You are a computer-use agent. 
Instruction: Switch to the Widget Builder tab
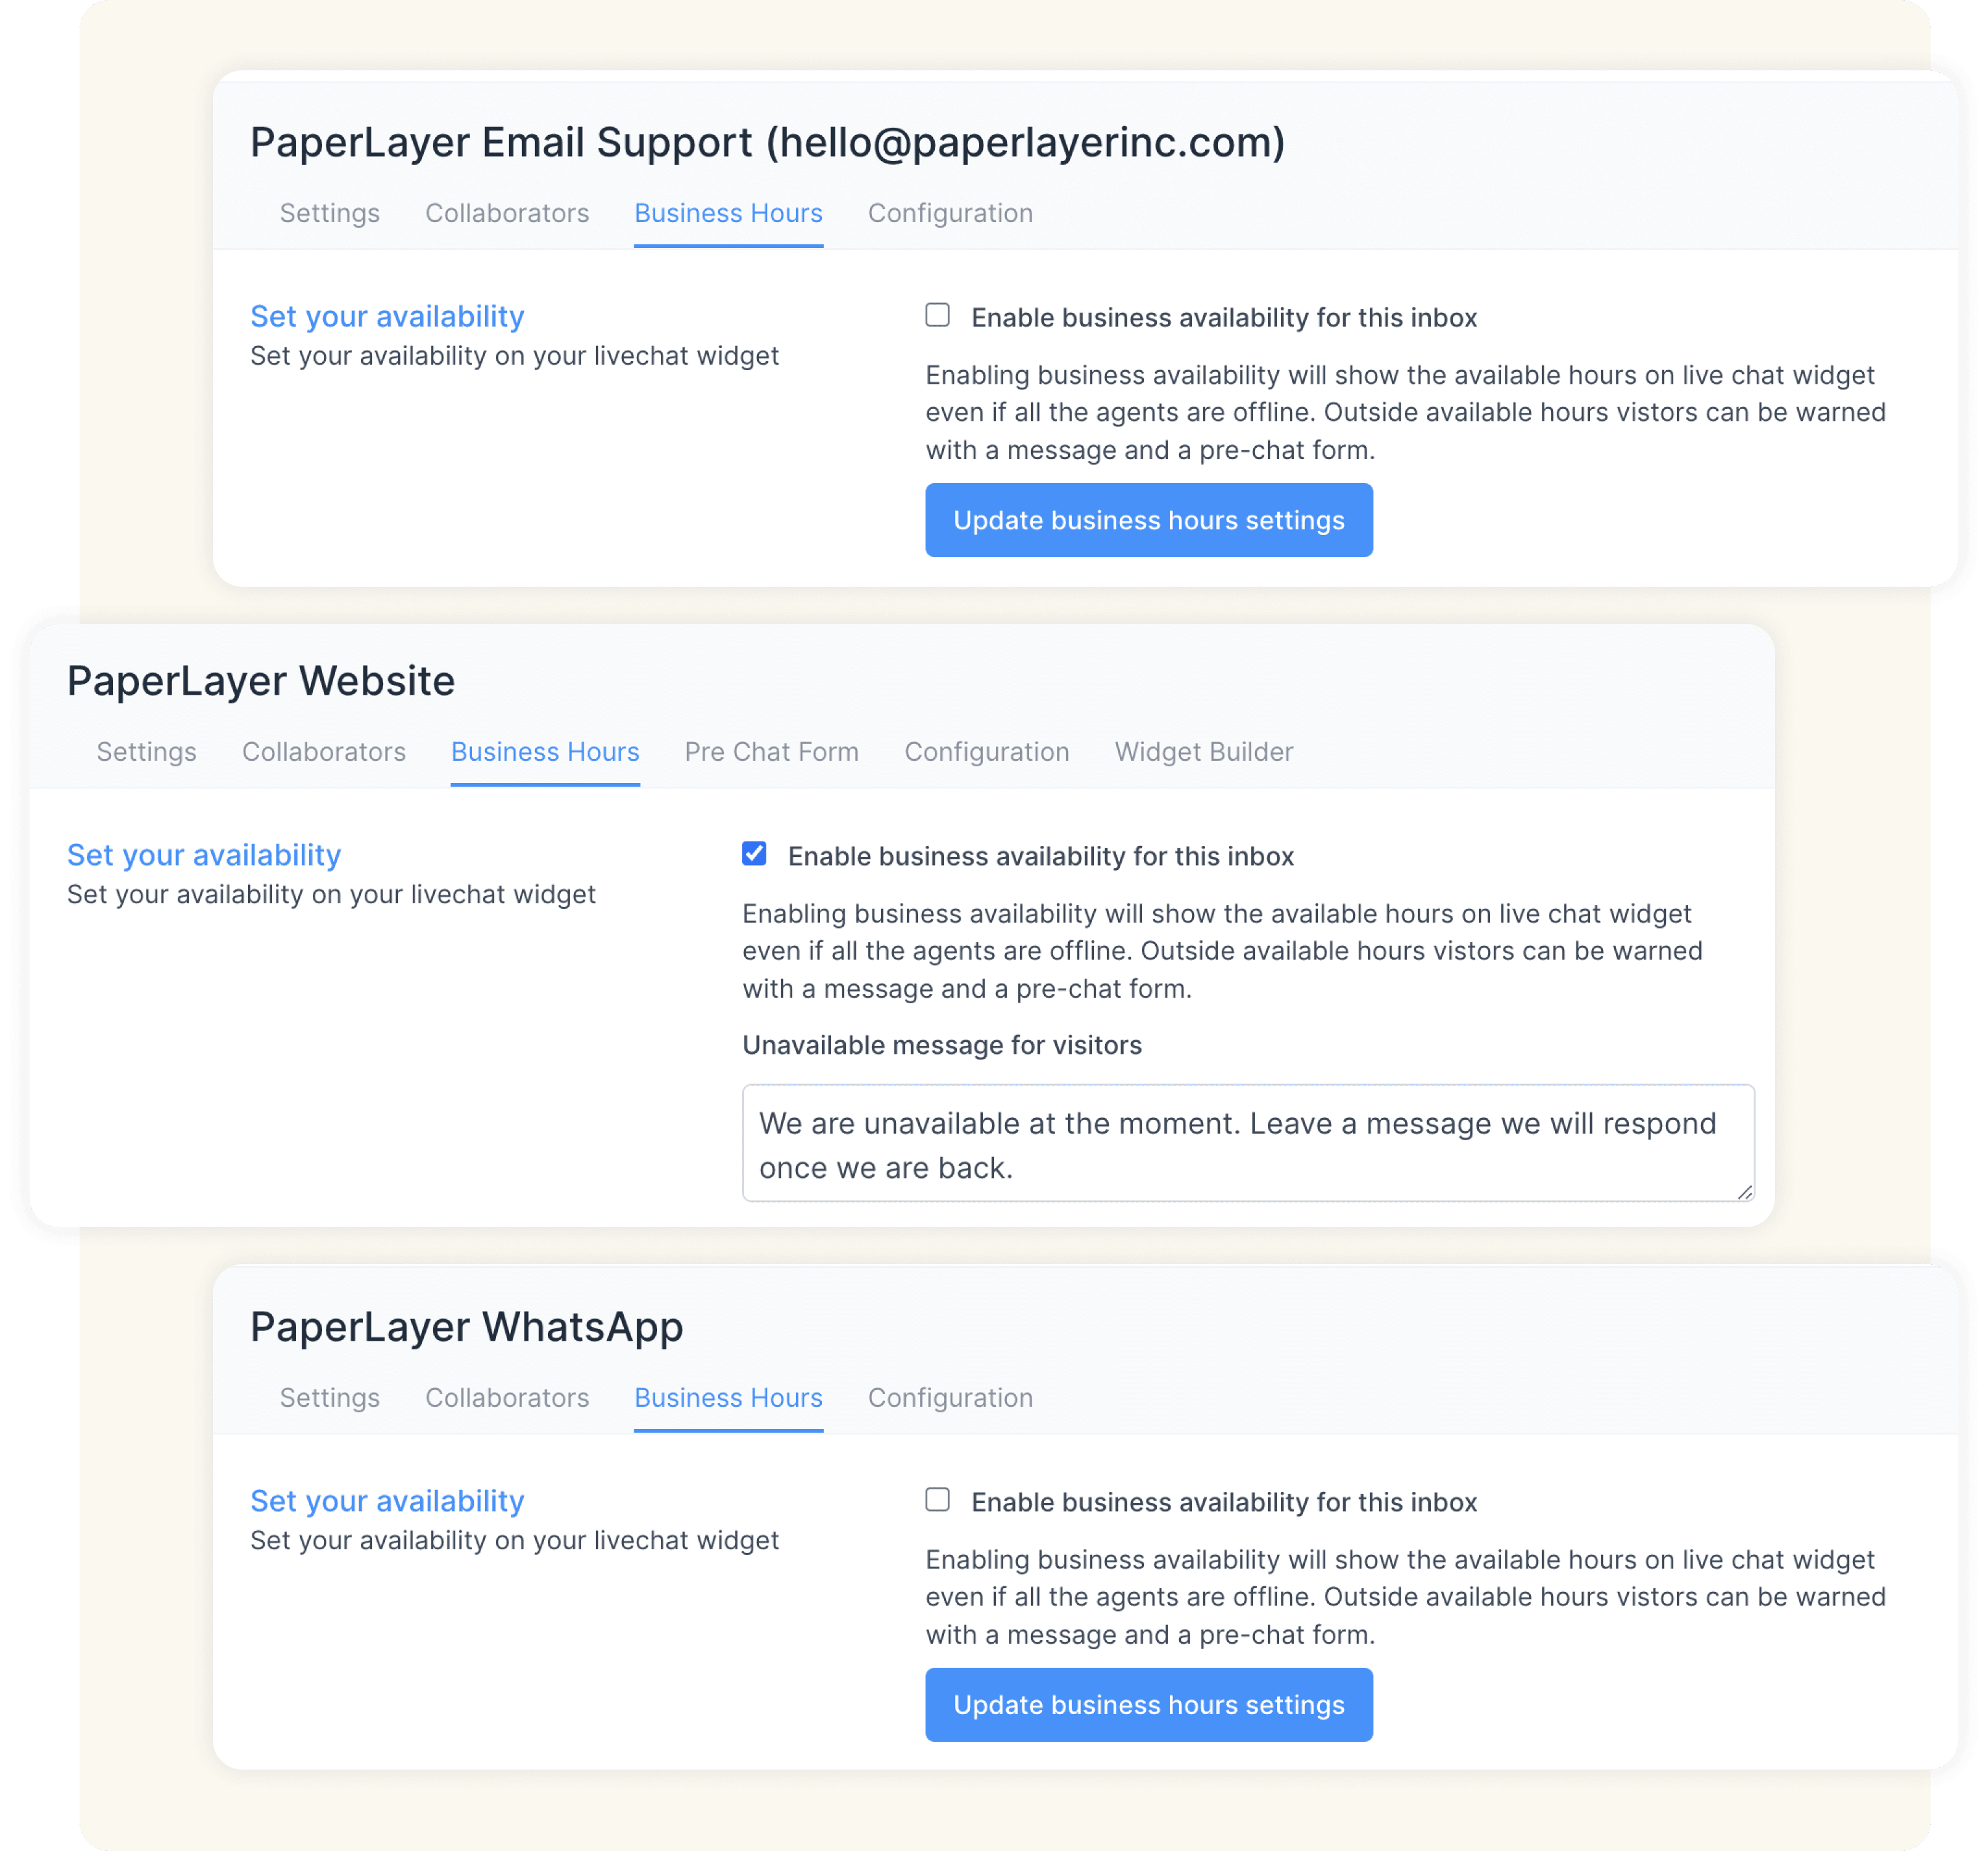pos(1203,752)
